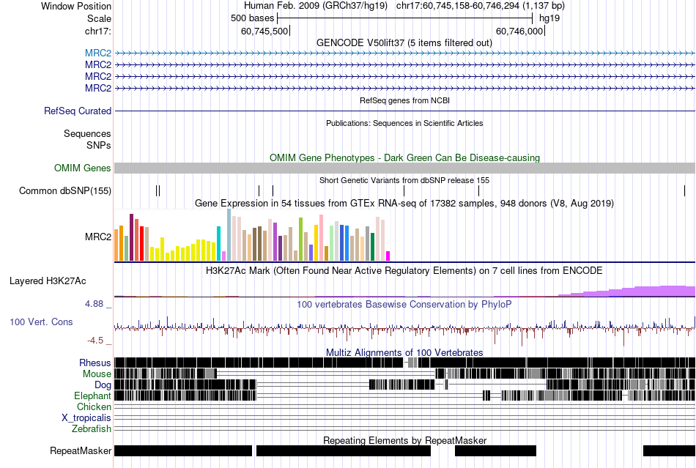
Task: Click the Mouse species label
Action: point(97,374)
